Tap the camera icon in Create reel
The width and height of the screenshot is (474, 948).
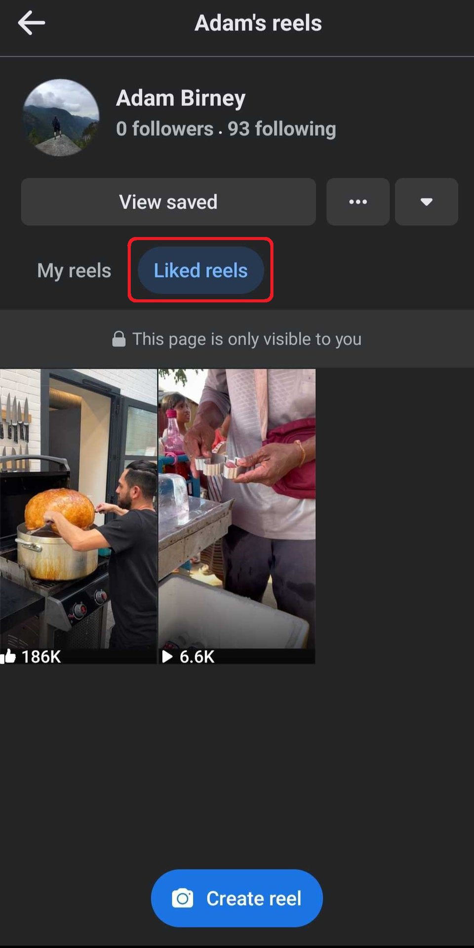click(x=183, y=898)
